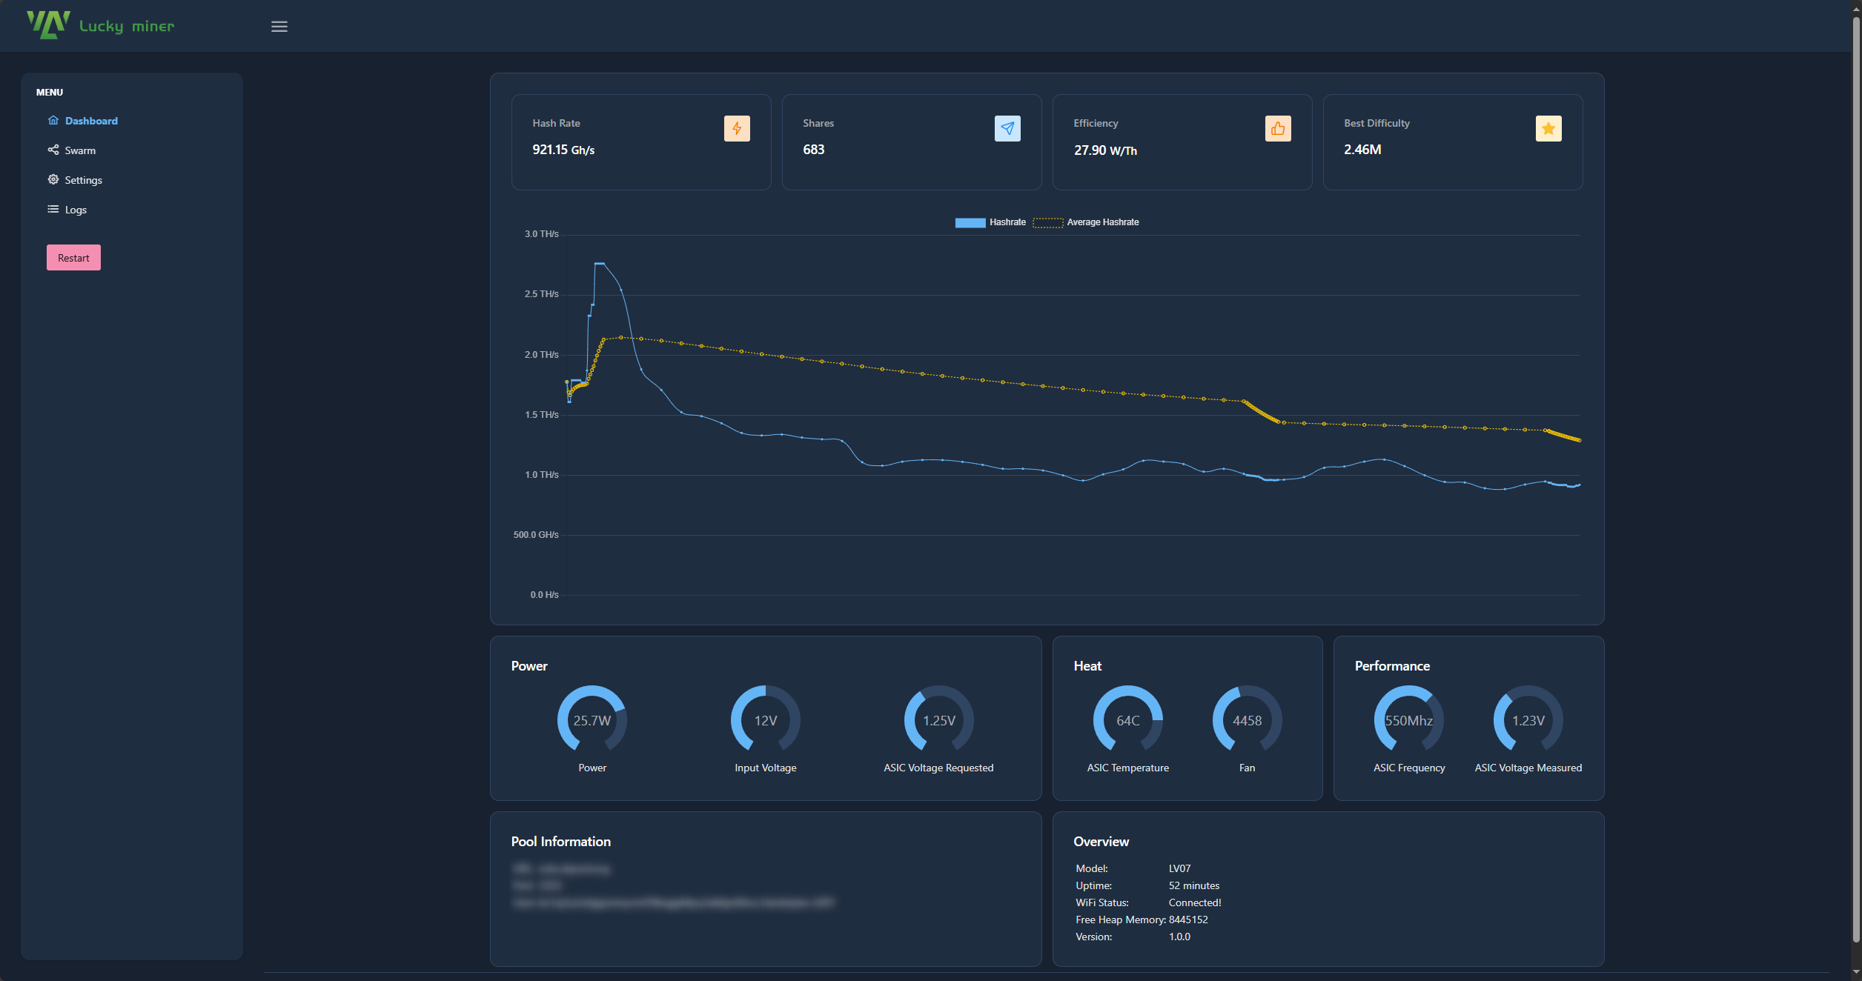The image size is (1862, 981).
Task: Click the Overview heading
Action: (1101, 842)
